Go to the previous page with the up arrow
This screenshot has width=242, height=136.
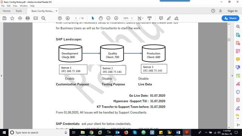(x=60, y=18)
